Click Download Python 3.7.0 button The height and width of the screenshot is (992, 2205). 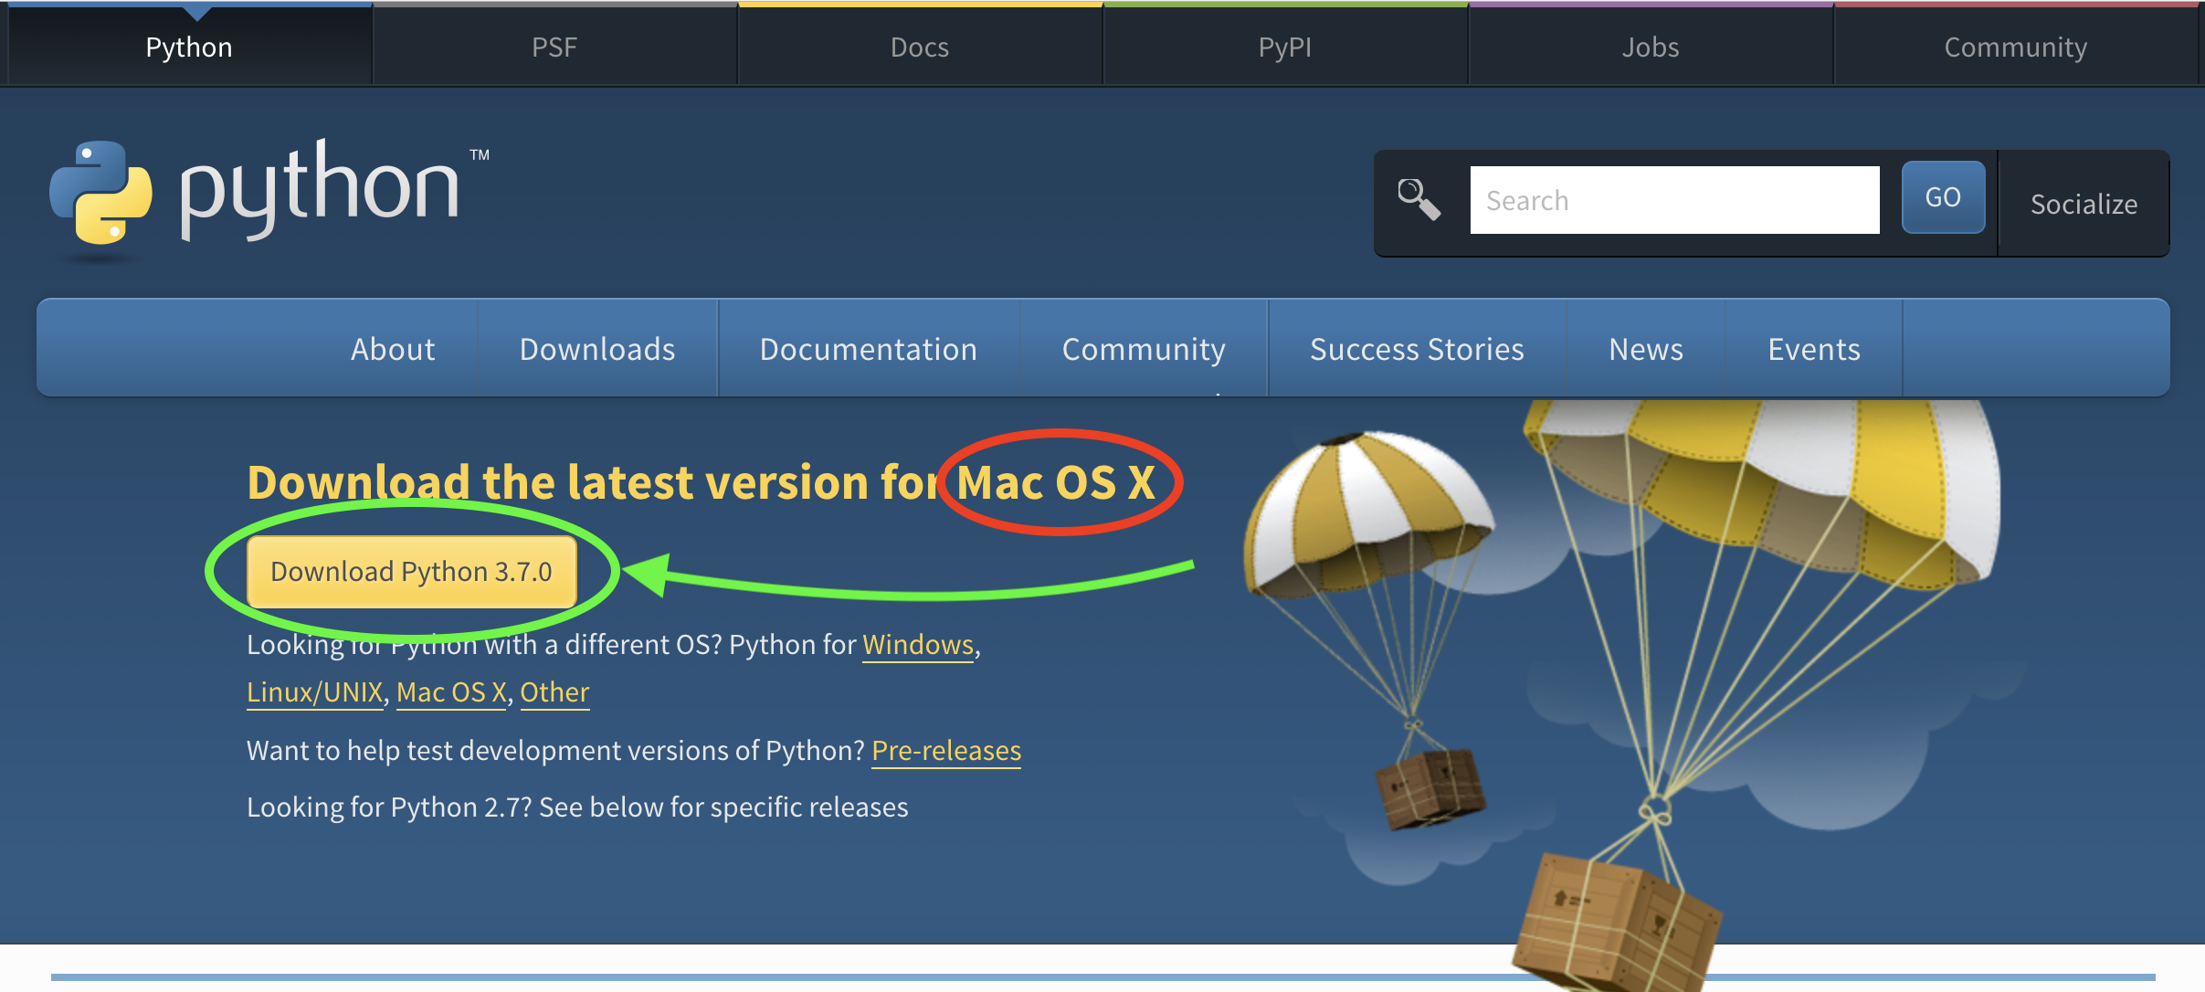411,572
